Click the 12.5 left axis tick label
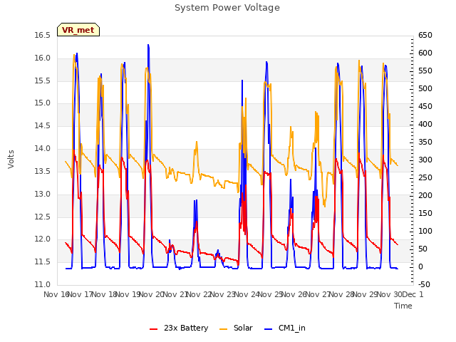Image resolution: width=456 pixels, height=342 pixels. (x=43, y=217)
